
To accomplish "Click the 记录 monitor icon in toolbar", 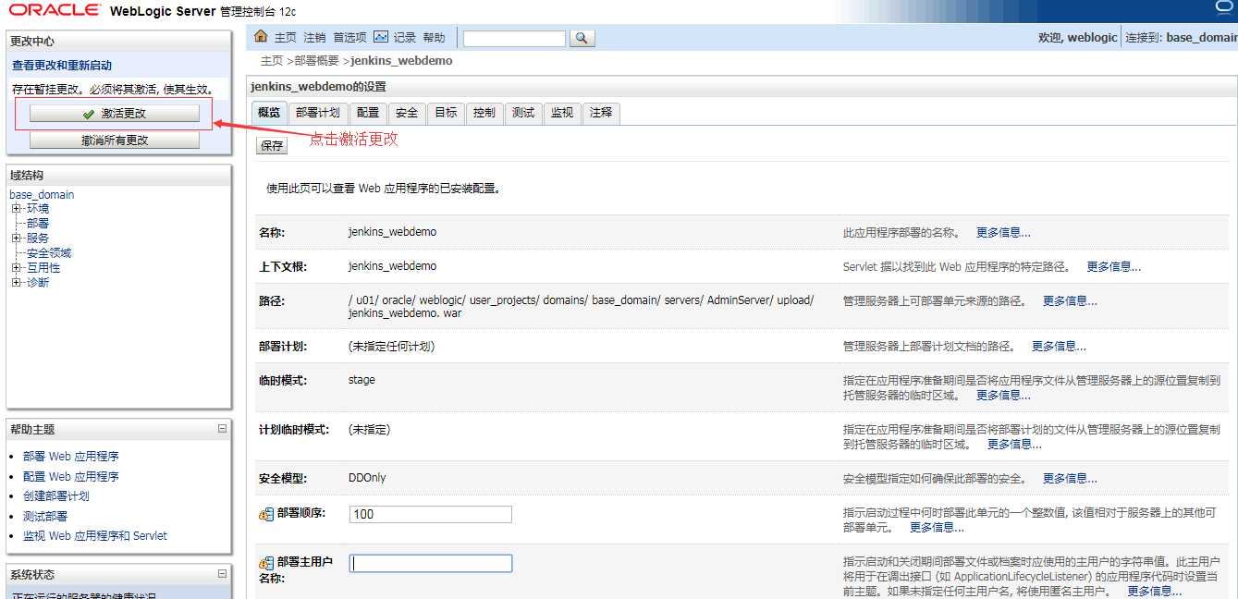I will (381, 37).
